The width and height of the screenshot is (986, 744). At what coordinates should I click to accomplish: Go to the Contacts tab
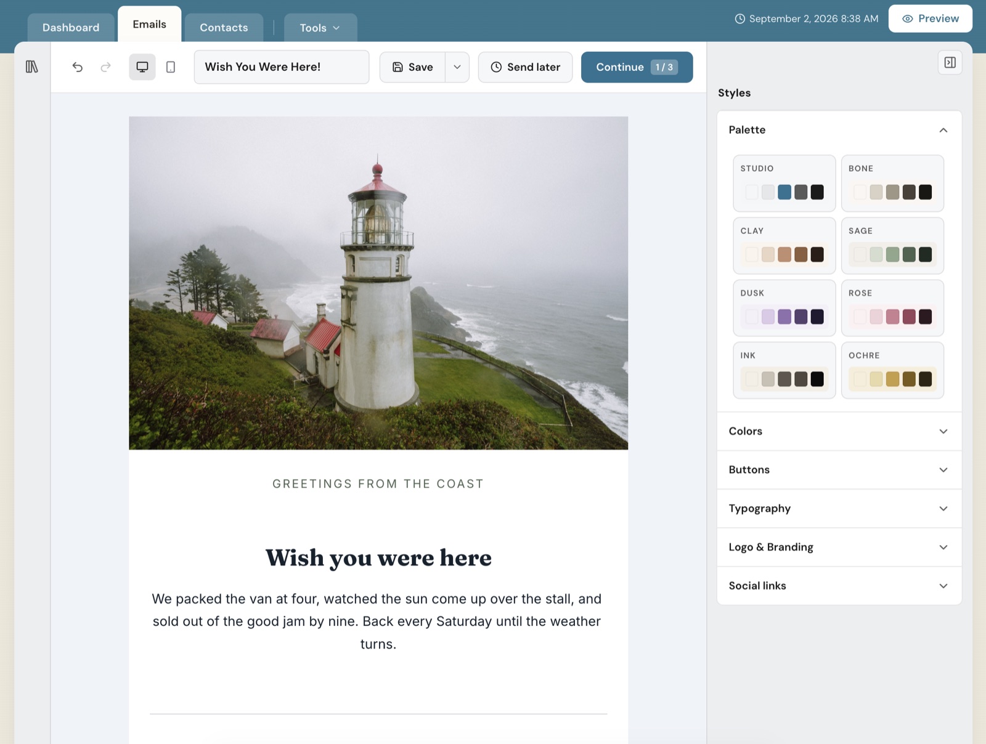click(224, 28)
